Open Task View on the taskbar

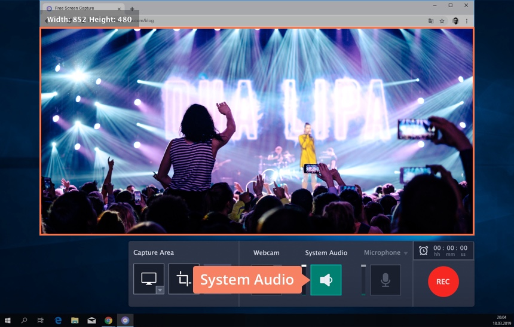(x=40, y=320)
